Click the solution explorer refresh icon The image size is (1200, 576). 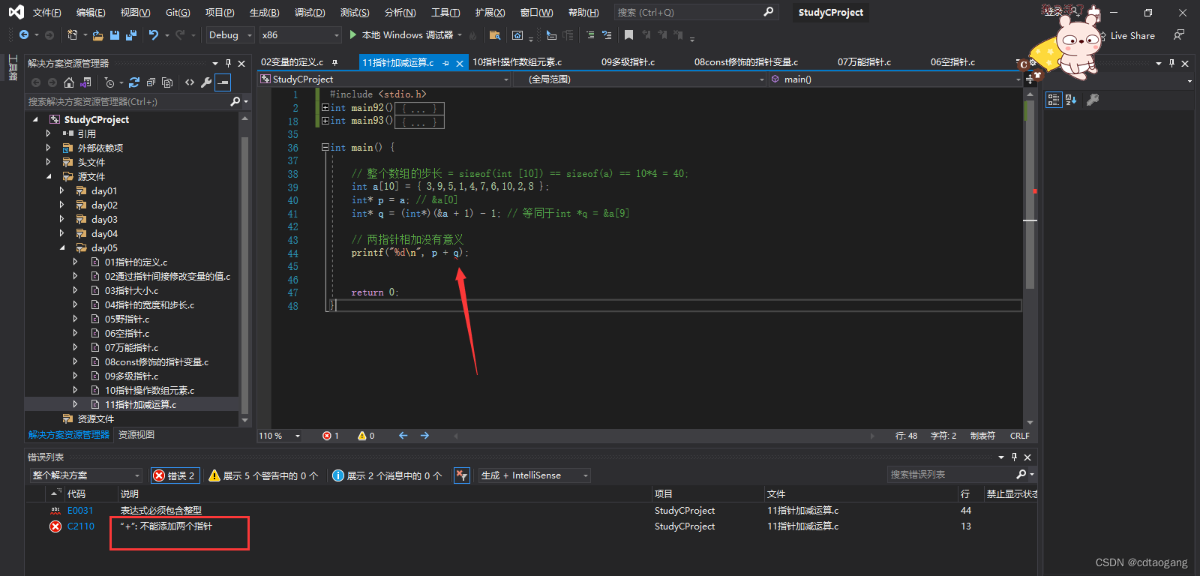coord(134,82)
